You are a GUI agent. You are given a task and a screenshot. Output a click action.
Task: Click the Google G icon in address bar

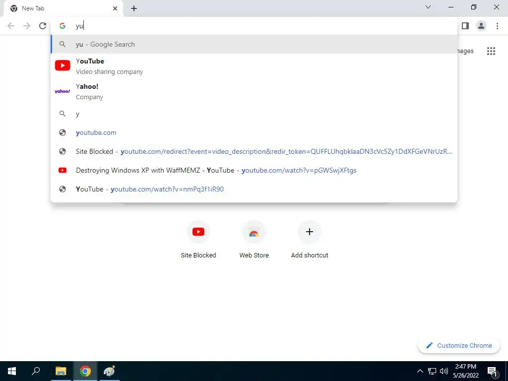(63, 26)
